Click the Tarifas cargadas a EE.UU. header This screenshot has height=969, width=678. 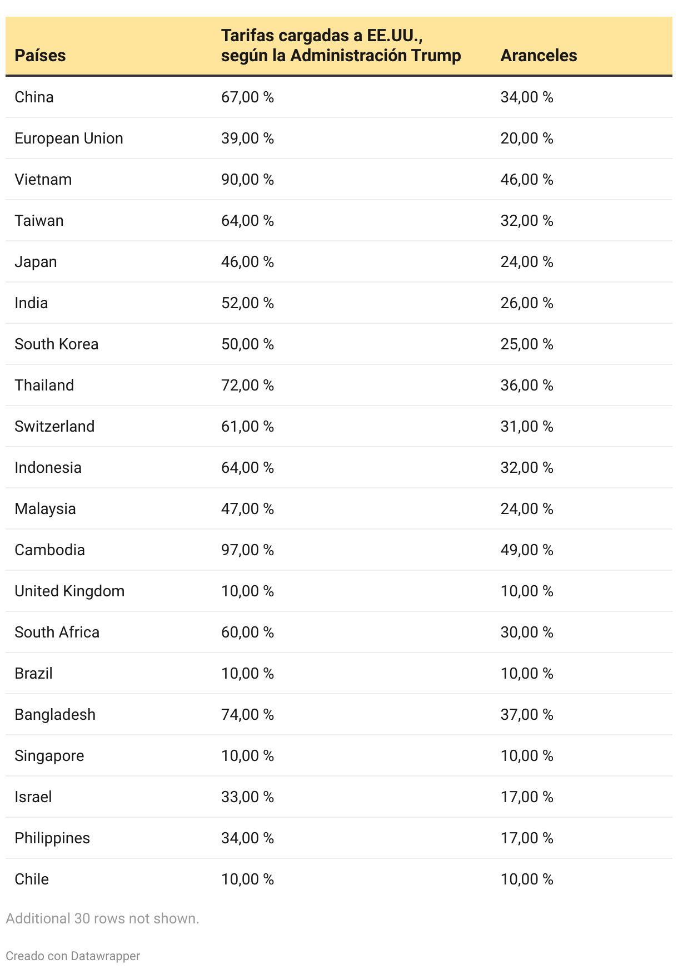click(341, 46)
